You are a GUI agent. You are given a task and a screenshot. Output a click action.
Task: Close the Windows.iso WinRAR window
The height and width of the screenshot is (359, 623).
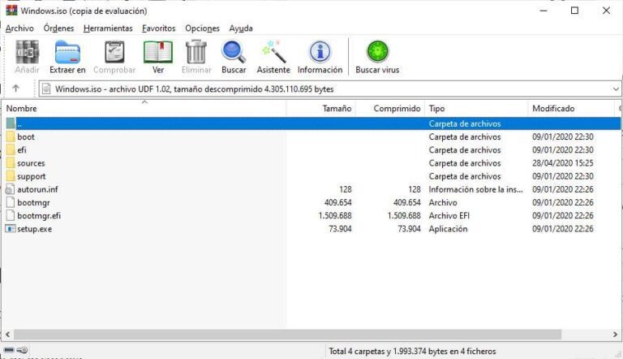pos(606,11)
